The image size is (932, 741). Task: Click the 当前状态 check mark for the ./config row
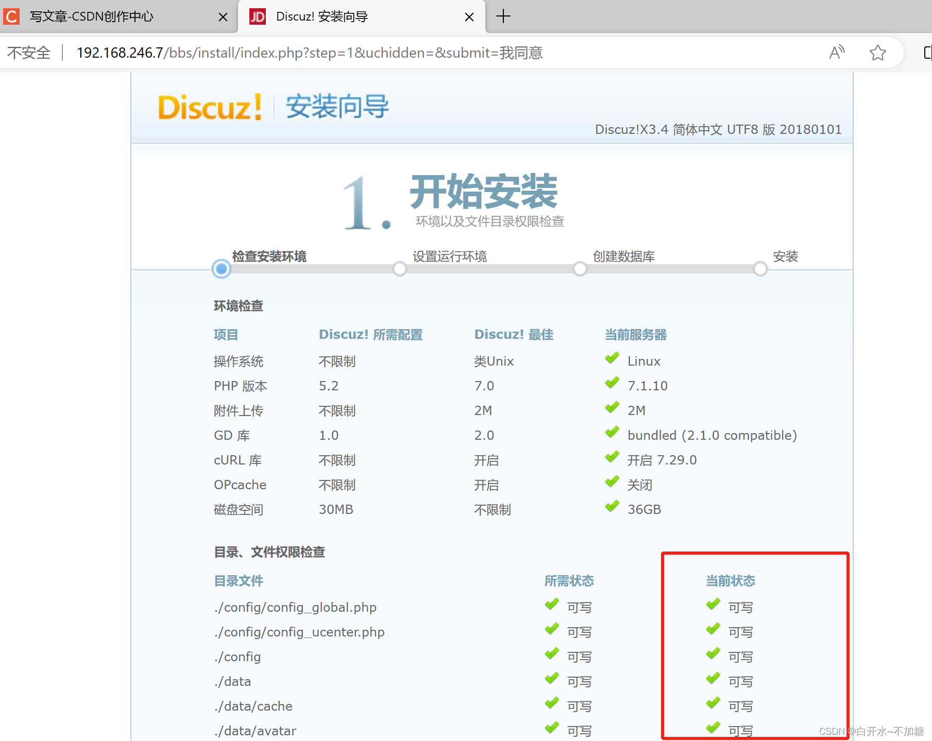click(713, 654)
